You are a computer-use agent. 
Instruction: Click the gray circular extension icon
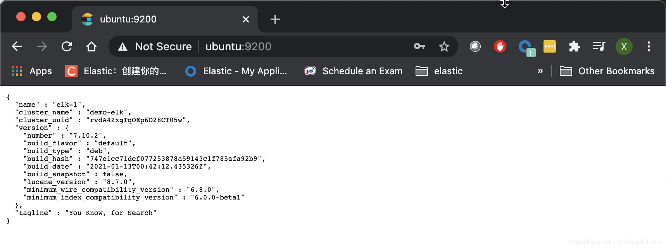(475, 46)
